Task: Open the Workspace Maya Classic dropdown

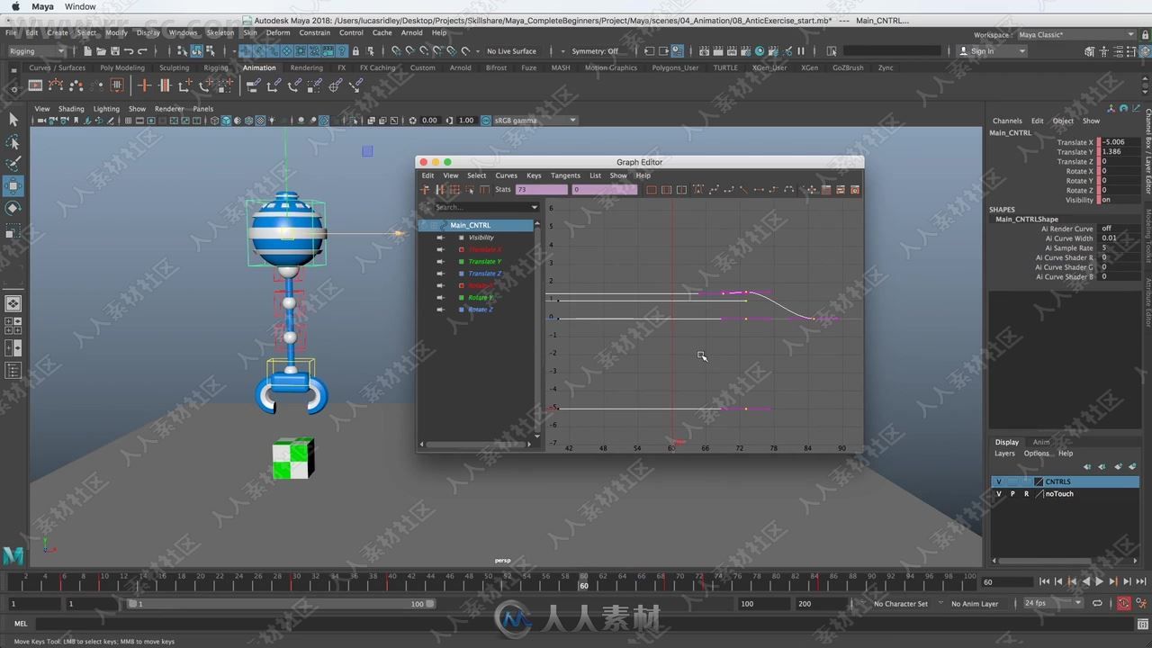Action: click(1076, 35)
